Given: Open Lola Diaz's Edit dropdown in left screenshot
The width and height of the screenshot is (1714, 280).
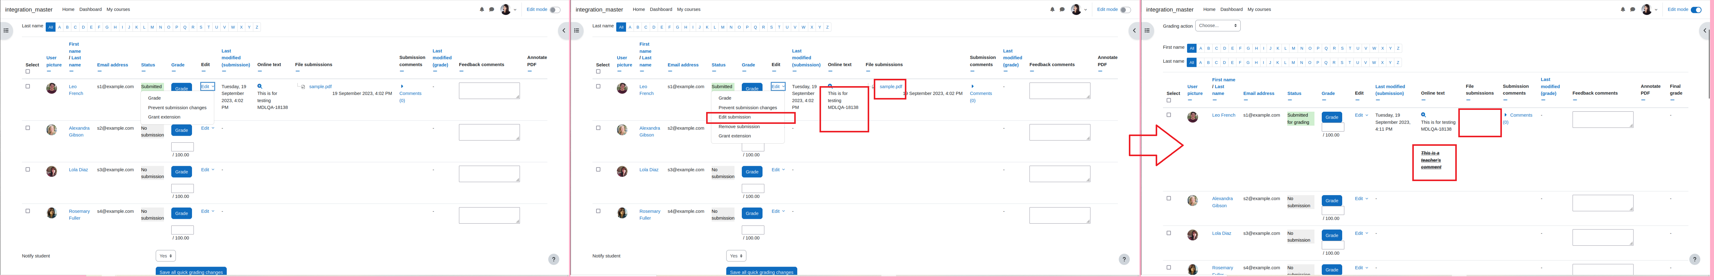Looking at the screenshot, I should pyautogui.click(x=208, y=170).
